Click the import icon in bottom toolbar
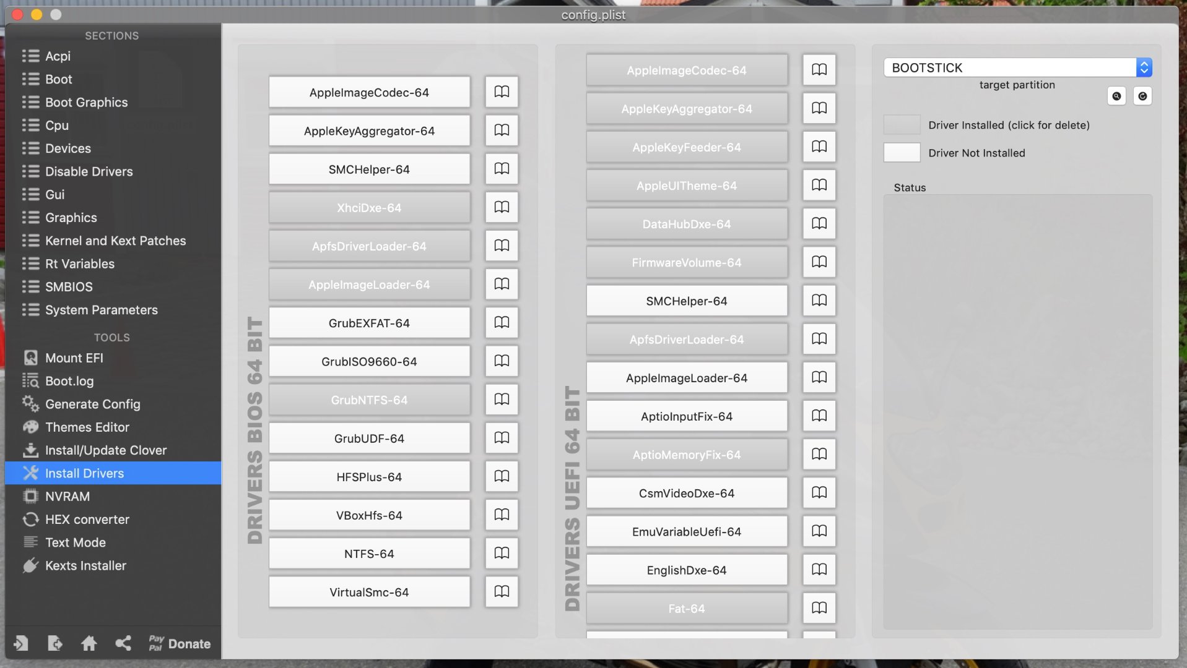Viewport: 1187px width, 668px height. [21, 643]
